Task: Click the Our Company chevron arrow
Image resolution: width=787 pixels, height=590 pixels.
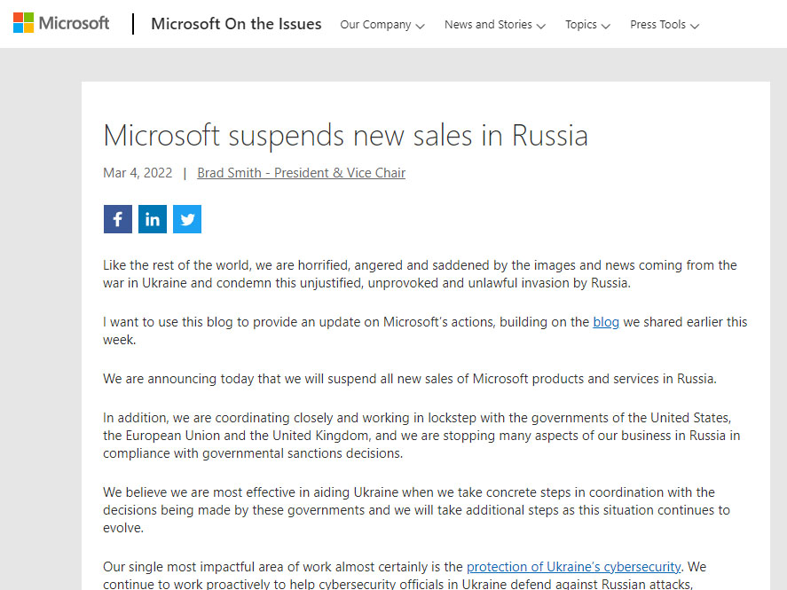Action: coord(421,26)
